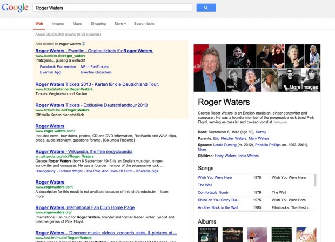Click the dark sunglasses concert photo thumbnail
335x242 pixels.
coord(242,56)
